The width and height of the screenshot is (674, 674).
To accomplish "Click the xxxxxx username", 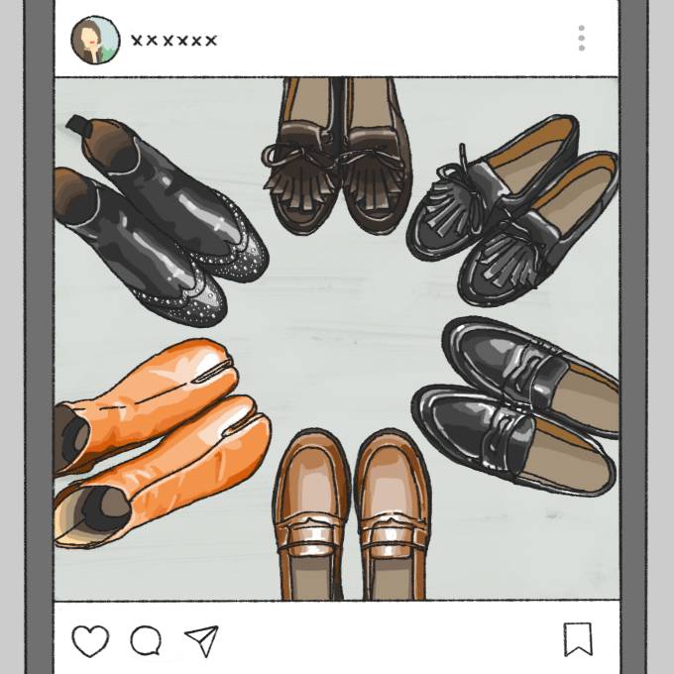I will click(x=174, y=41).
